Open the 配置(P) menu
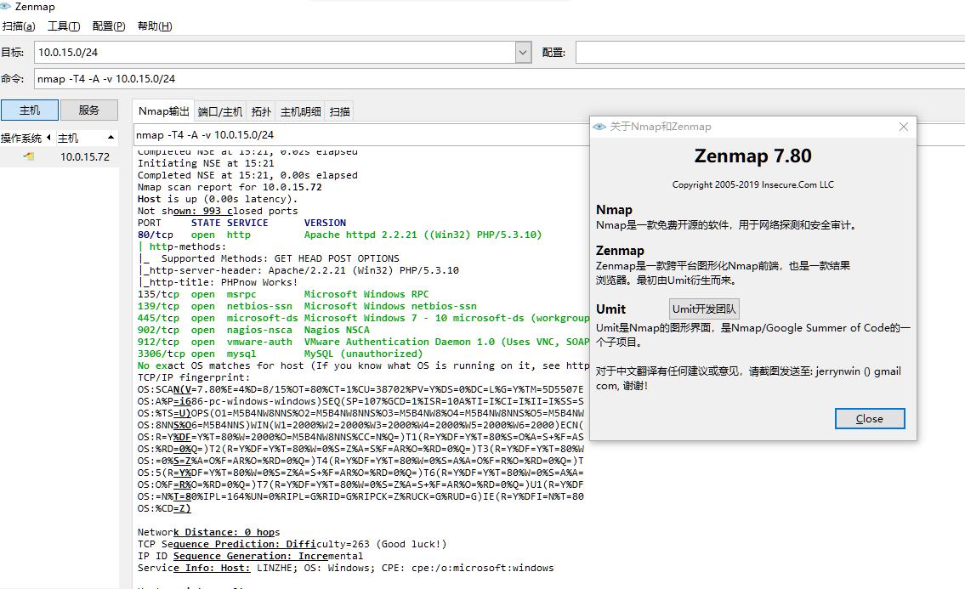The height and width of the screenshot is (589, 965). point(109,25)
